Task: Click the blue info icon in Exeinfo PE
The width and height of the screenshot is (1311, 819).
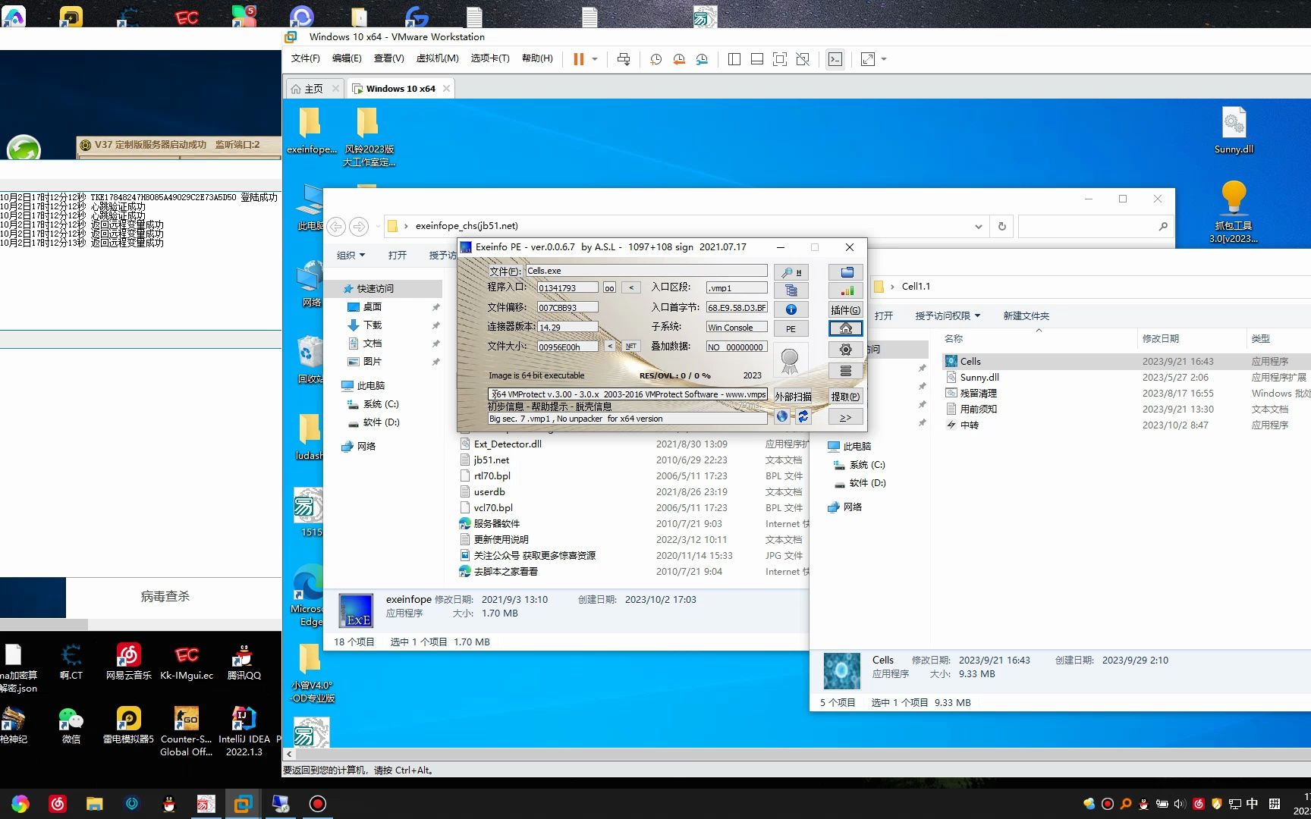Action: (x=791, y=309)
